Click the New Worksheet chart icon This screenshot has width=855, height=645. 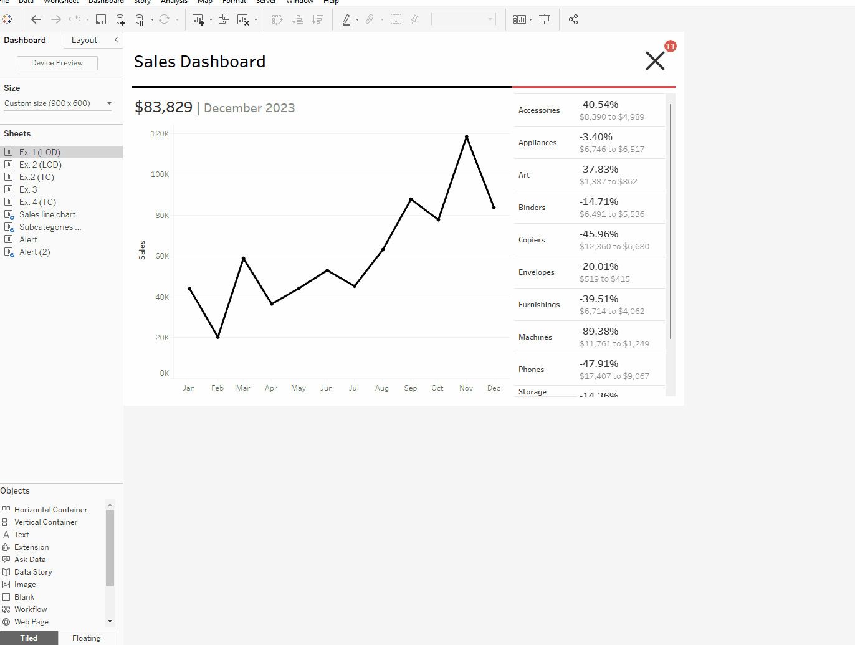point(198,19)
